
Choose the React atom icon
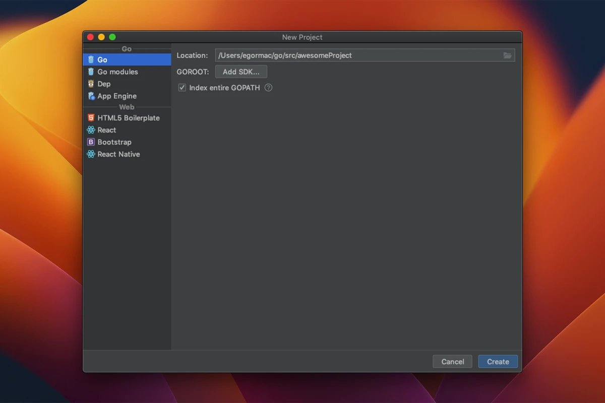(x=91, y=130)
